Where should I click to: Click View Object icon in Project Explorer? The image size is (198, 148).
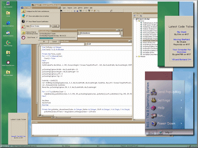point(137,16)
